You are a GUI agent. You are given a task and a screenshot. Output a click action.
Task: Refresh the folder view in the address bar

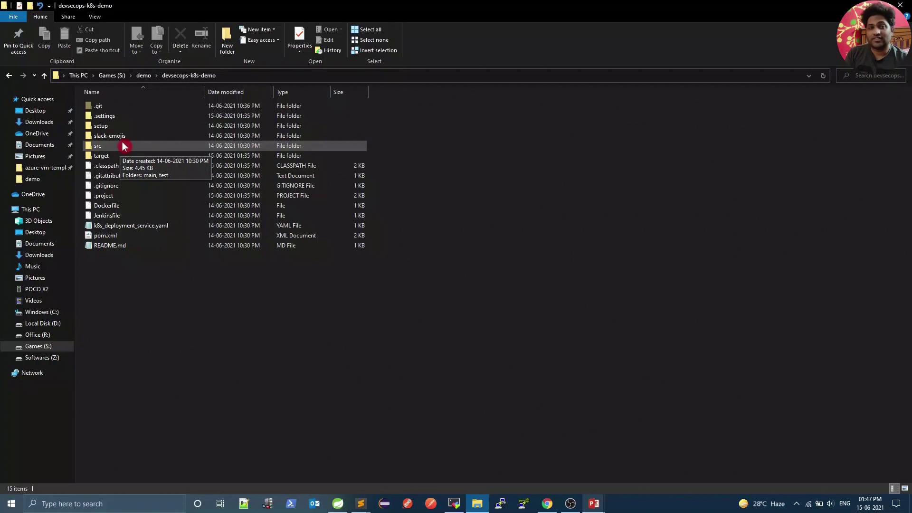(823, 76)
